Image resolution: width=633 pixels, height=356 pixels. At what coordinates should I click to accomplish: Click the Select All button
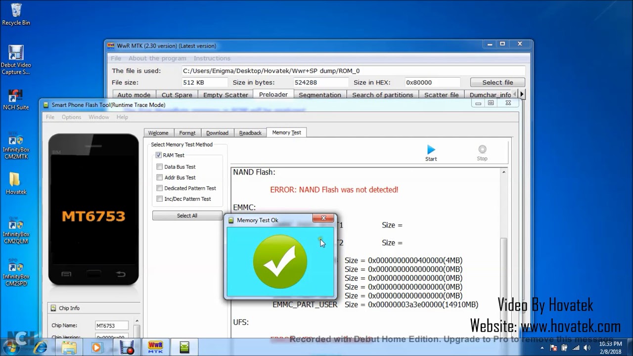[x=187, y=216]
